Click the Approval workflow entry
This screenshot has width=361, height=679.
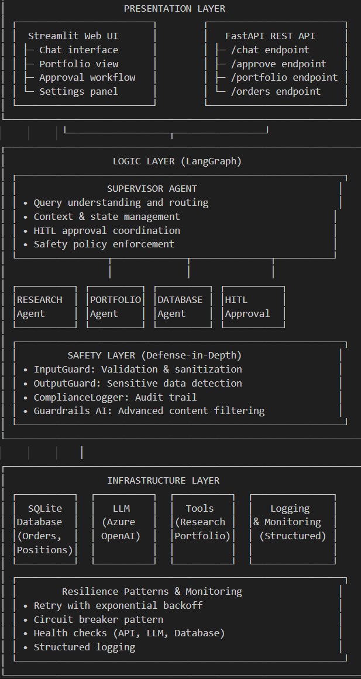tap(87, 77)
